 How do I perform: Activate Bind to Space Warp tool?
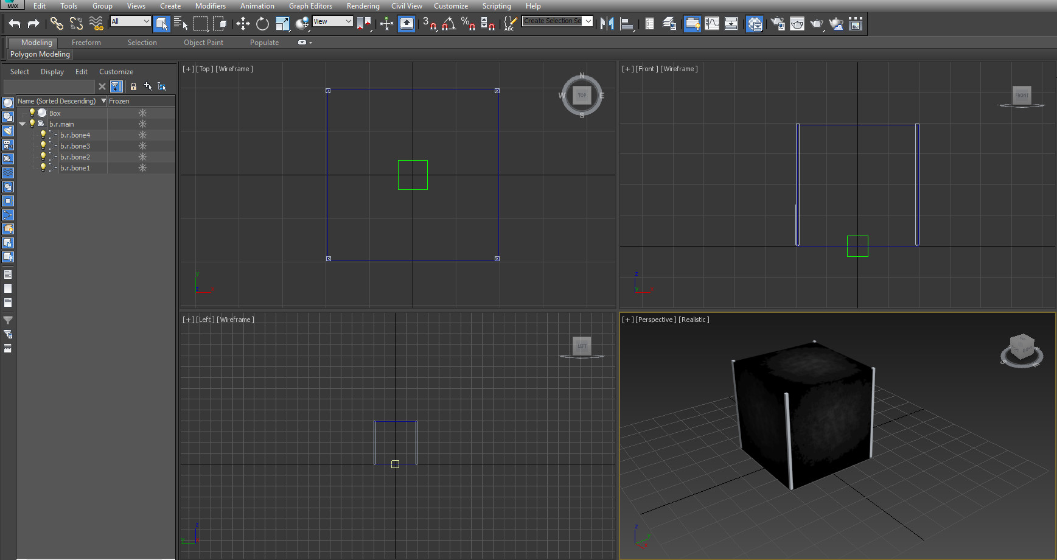tap(96, 24)
